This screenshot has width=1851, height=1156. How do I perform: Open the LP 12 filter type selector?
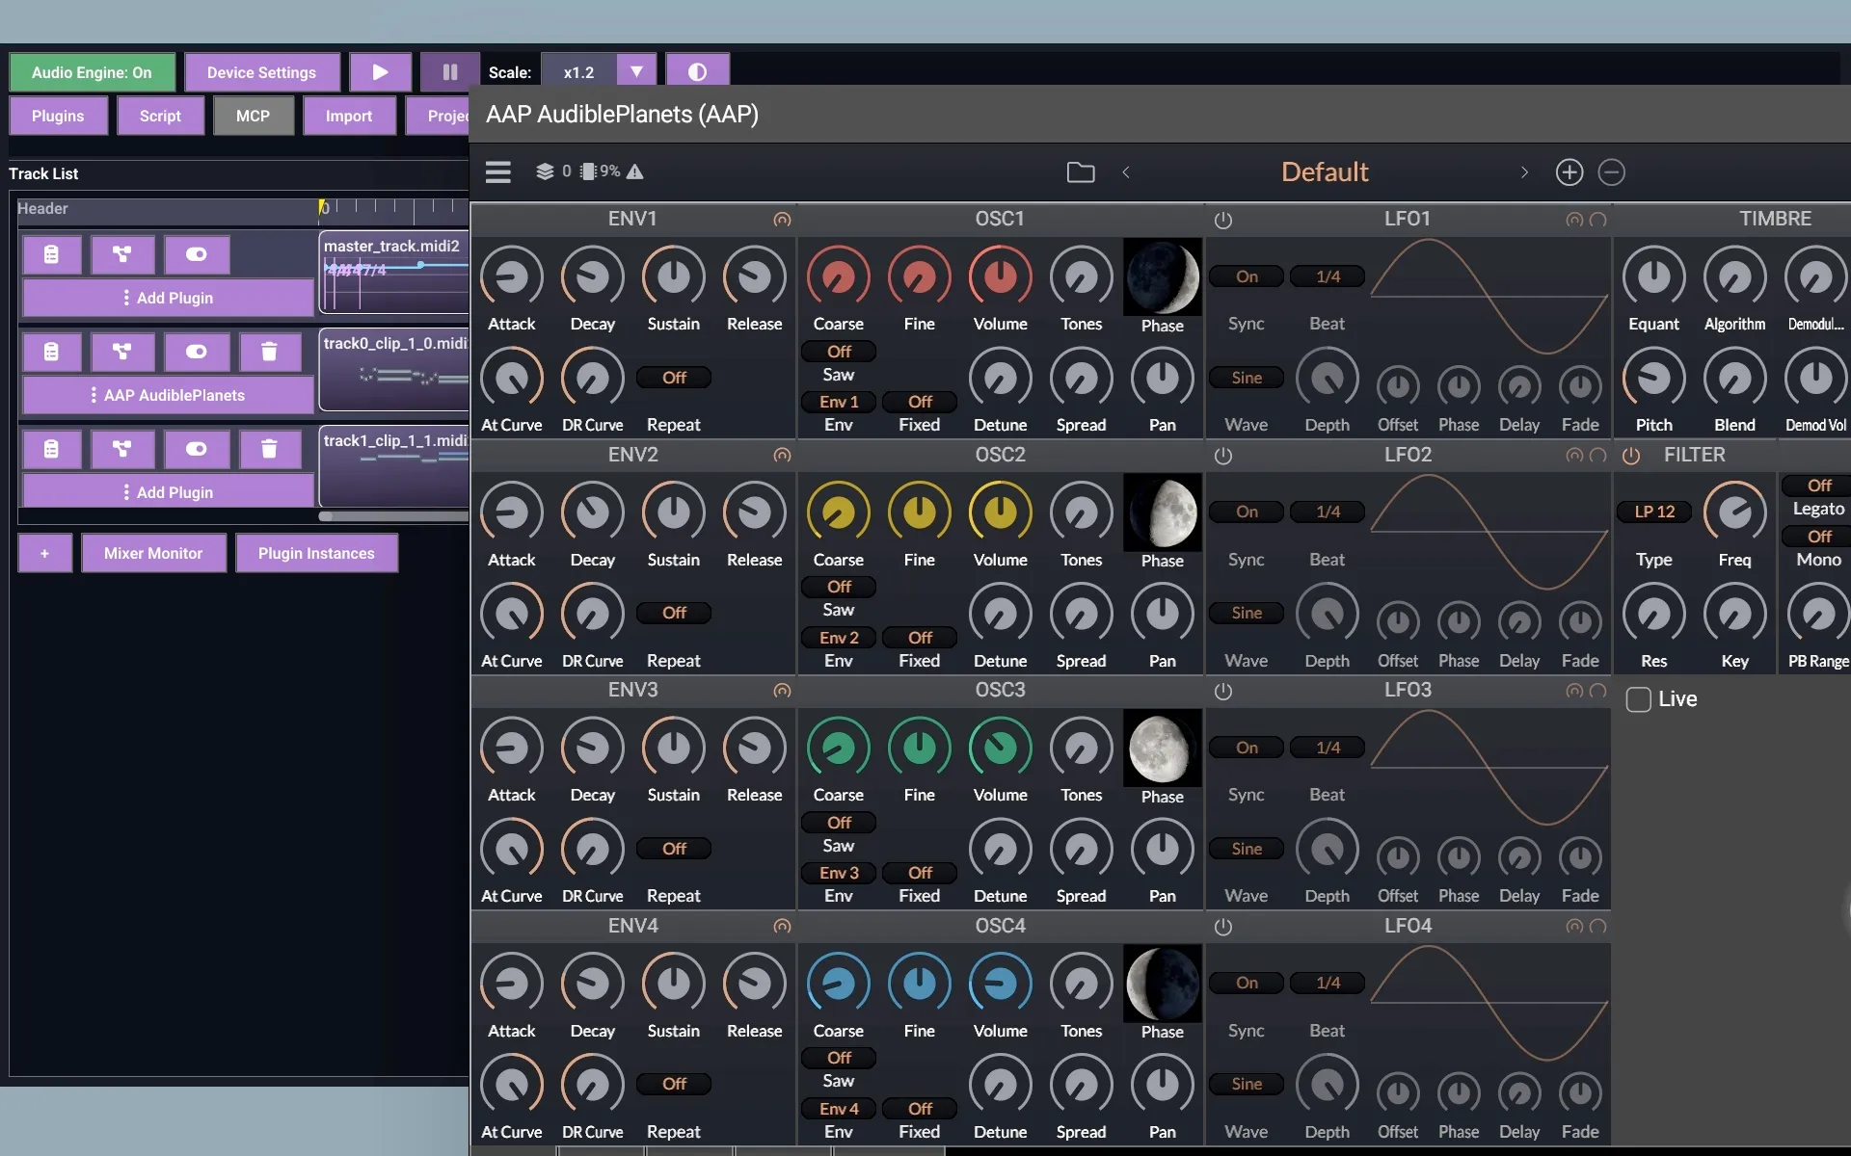coord(1653,512)
